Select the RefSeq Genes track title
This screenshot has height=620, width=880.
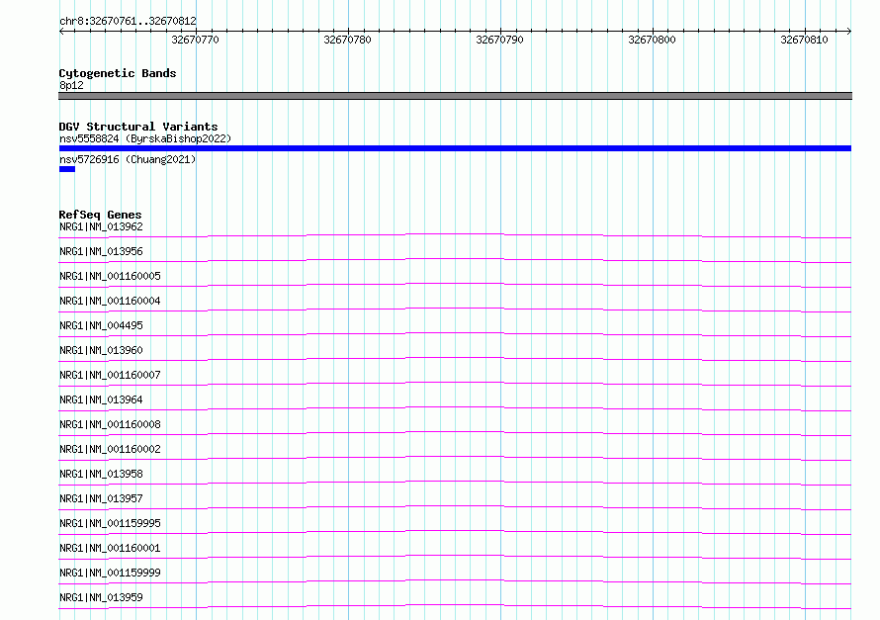click(x=100, y=215)
